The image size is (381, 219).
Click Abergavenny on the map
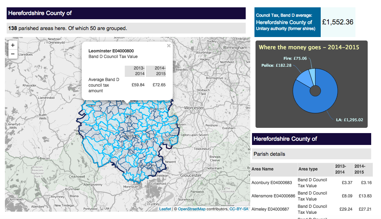[x=93, y=185]
